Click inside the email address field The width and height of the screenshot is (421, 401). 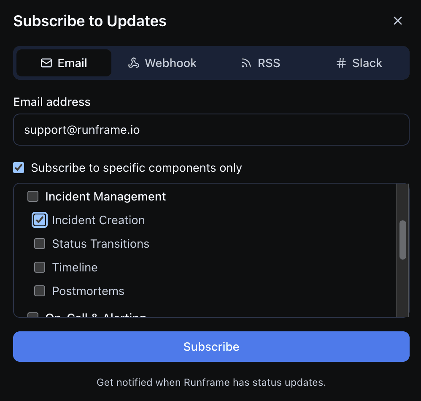point(211,130)
